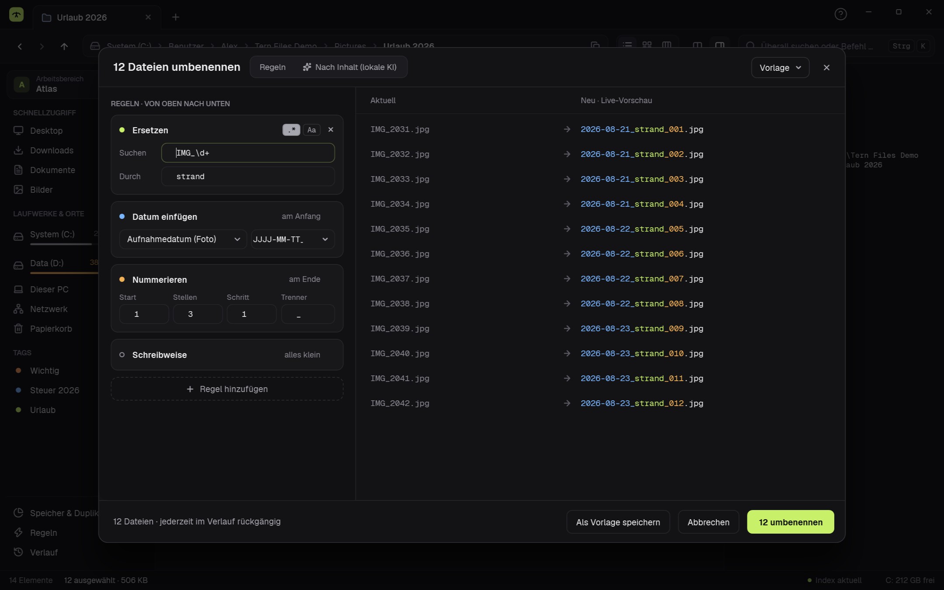Toggle the Schreibweise rule's enable dot
The width and height of the screenshot is (944, 590).
point(122,355)
